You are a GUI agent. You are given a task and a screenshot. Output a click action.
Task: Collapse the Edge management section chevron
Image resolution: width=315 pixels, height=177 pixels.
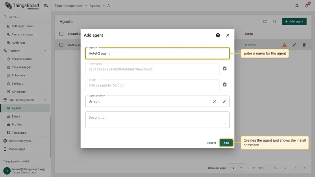pos(45,100)
